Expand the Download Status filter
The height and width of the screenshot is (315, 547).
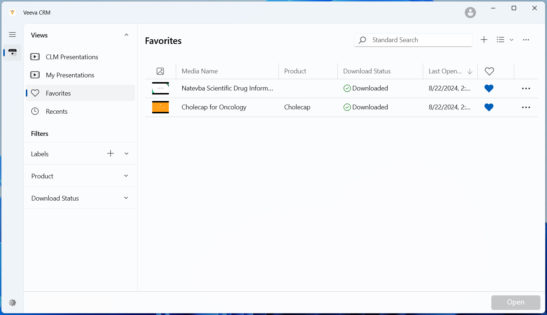(126, 198)
